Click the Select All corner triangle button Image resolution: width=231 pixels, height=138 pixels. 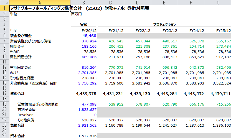pyautogui.click(x=4, y=2)
